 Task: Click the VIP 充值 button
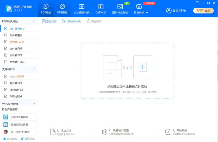pyautogui.click(x=203, y=11)
